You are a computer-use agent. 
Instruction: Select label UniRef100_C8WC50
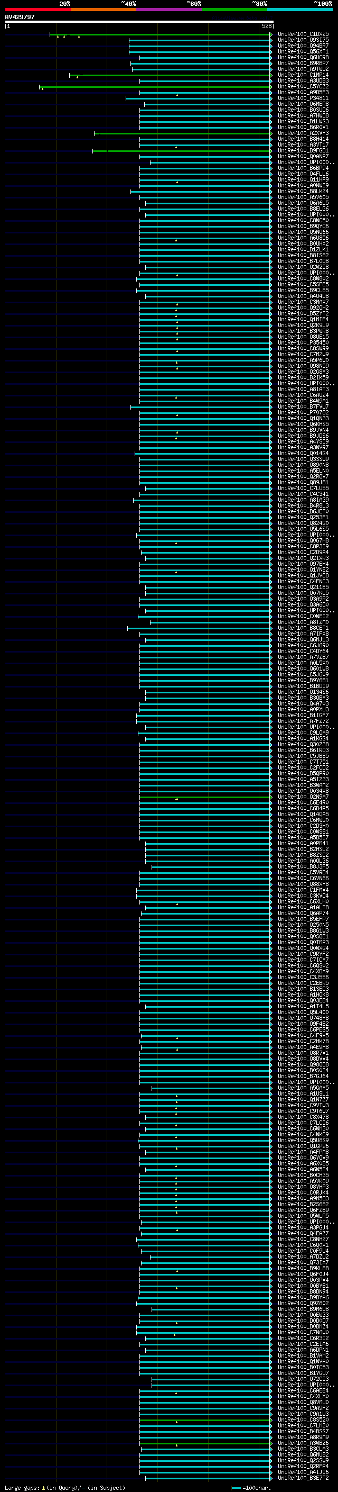303,221
